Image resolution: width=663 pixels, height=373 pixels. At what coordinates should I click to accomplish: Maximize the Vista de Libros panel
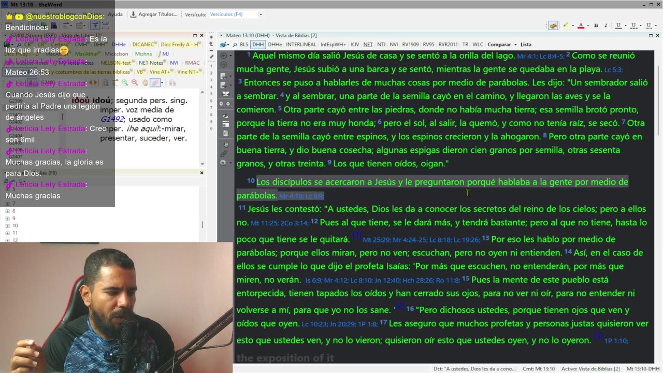[195, 35]
